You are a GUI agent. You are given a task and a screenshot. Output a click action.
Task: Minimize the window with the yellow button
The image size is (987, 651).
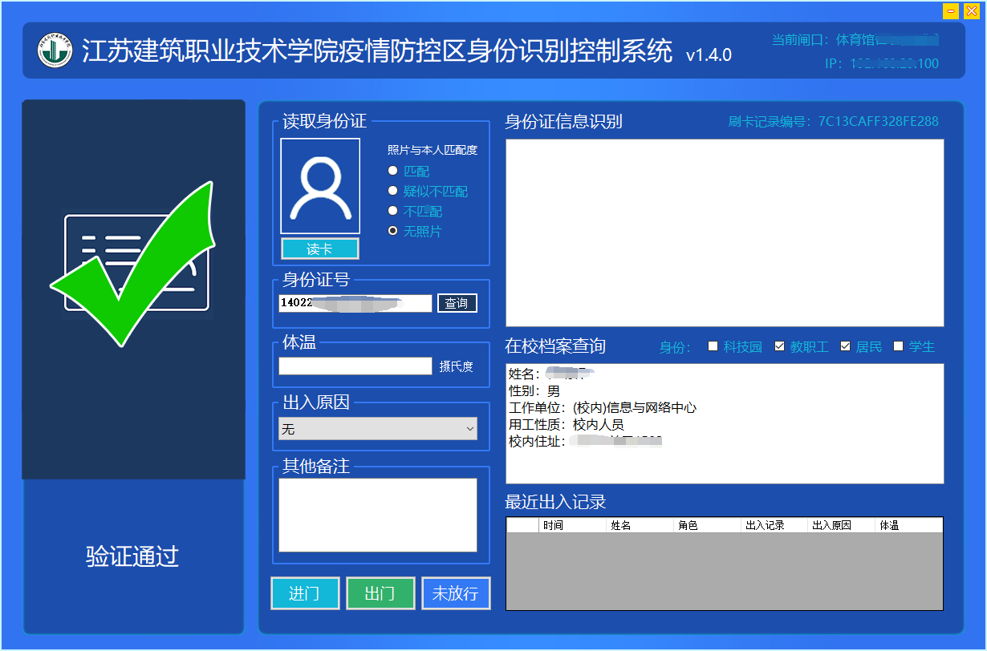(x=951, y=10)
